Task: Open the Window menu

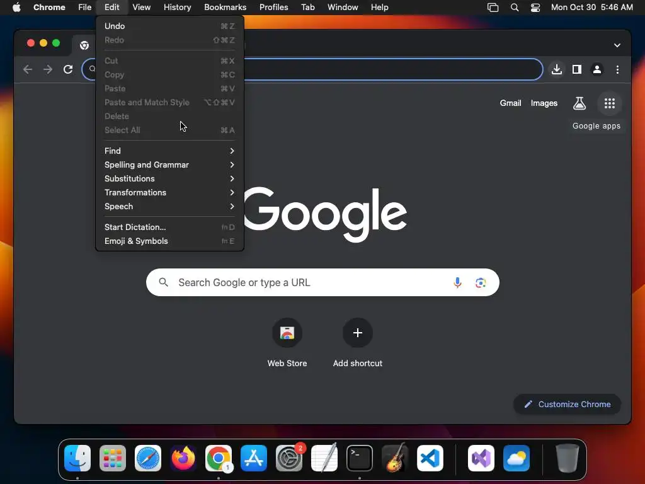Action: click(343, 8)
